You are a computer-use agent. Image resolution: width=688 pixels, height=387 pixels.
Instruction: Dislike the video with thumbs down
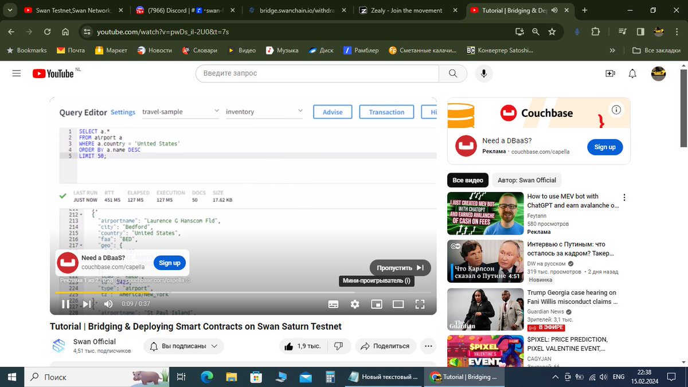(x=339, y=346)
